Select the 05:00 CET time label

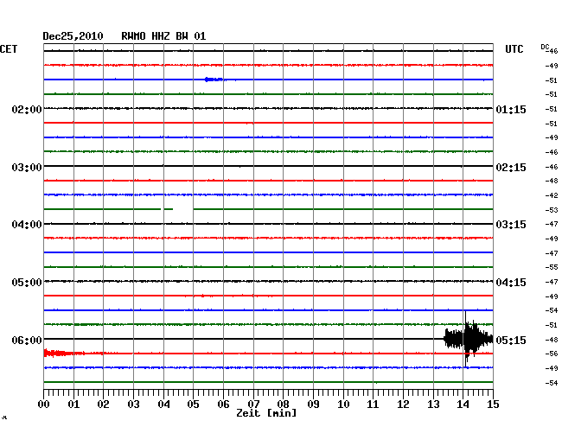coord(27,283)
